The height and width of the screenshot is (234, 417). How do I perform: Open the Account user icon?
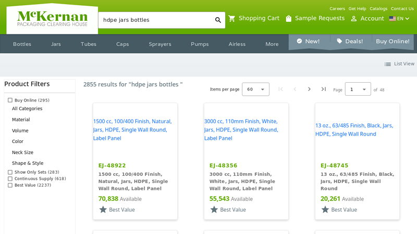[x=354, y=19]
